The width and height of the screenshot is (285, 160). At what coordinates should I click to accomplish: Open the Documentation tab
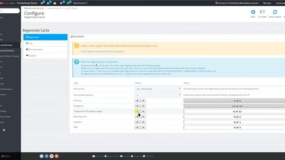coord(45,49)
